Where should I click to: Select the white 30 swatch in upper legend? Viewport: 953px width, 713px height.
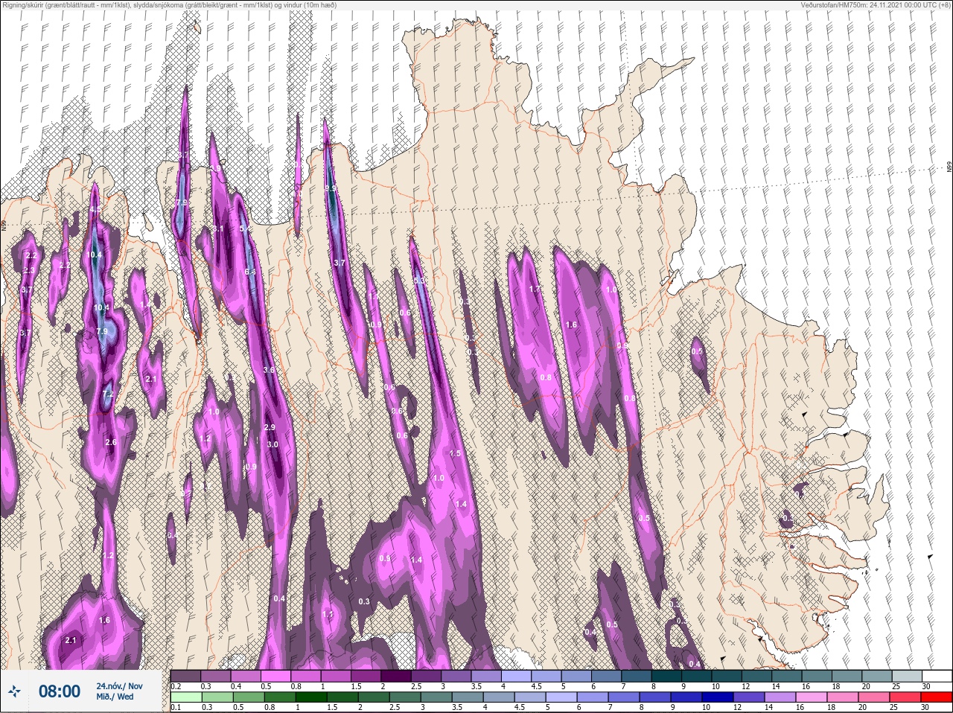pos(937,676)
